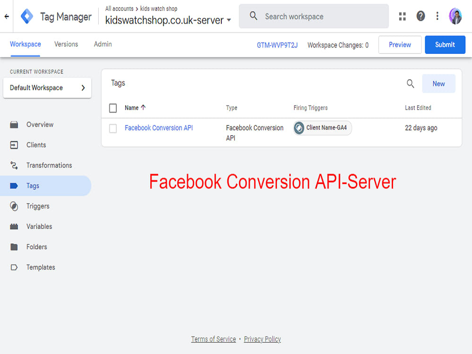
Task: Open the Google apps grid icon
Action: [402, 16]
